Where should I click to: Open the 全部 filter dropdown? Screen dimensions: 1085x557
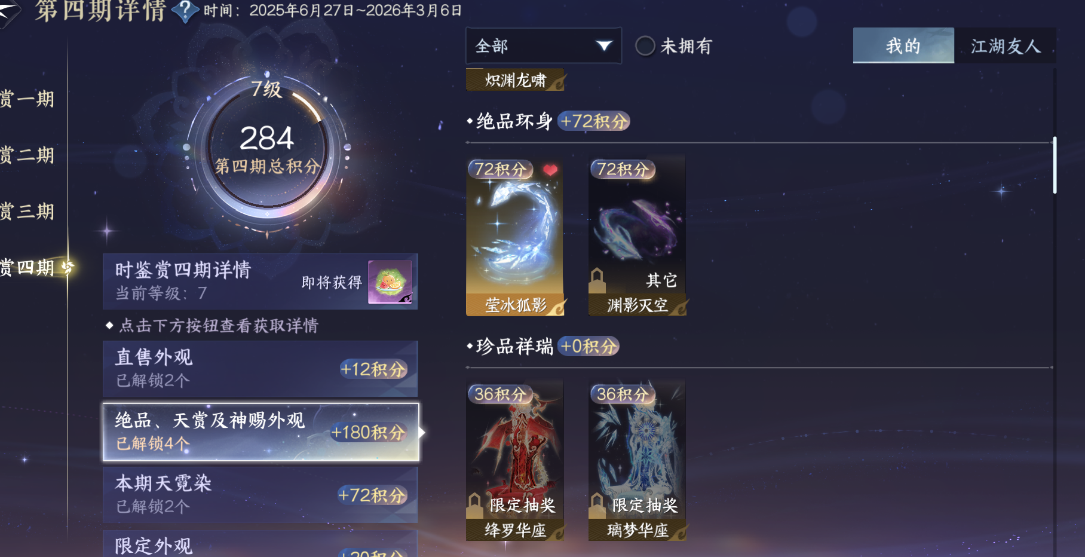(x=544, y=45)
